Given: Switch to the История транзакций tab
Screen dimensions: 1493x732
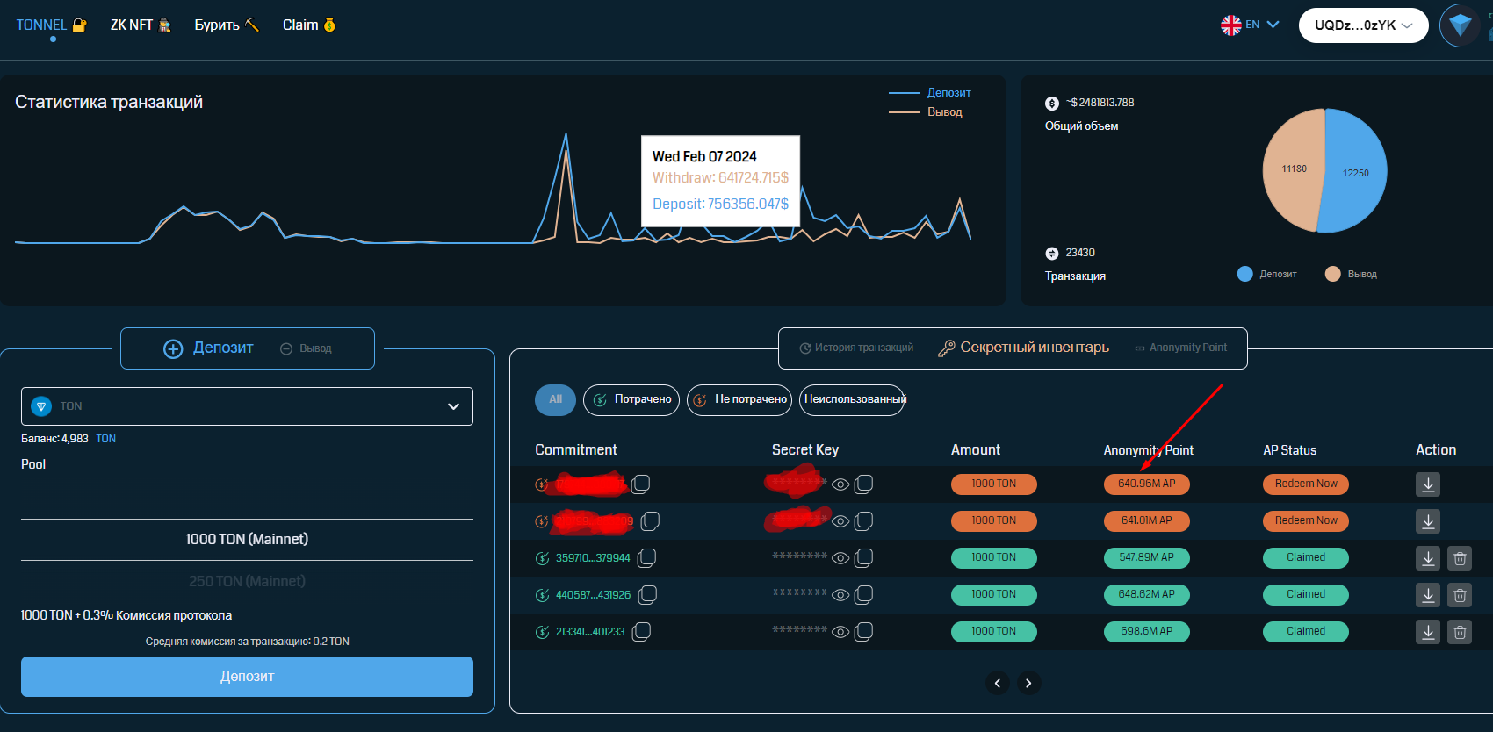Looking at the screenshot, I should click(x=856, y=348).
